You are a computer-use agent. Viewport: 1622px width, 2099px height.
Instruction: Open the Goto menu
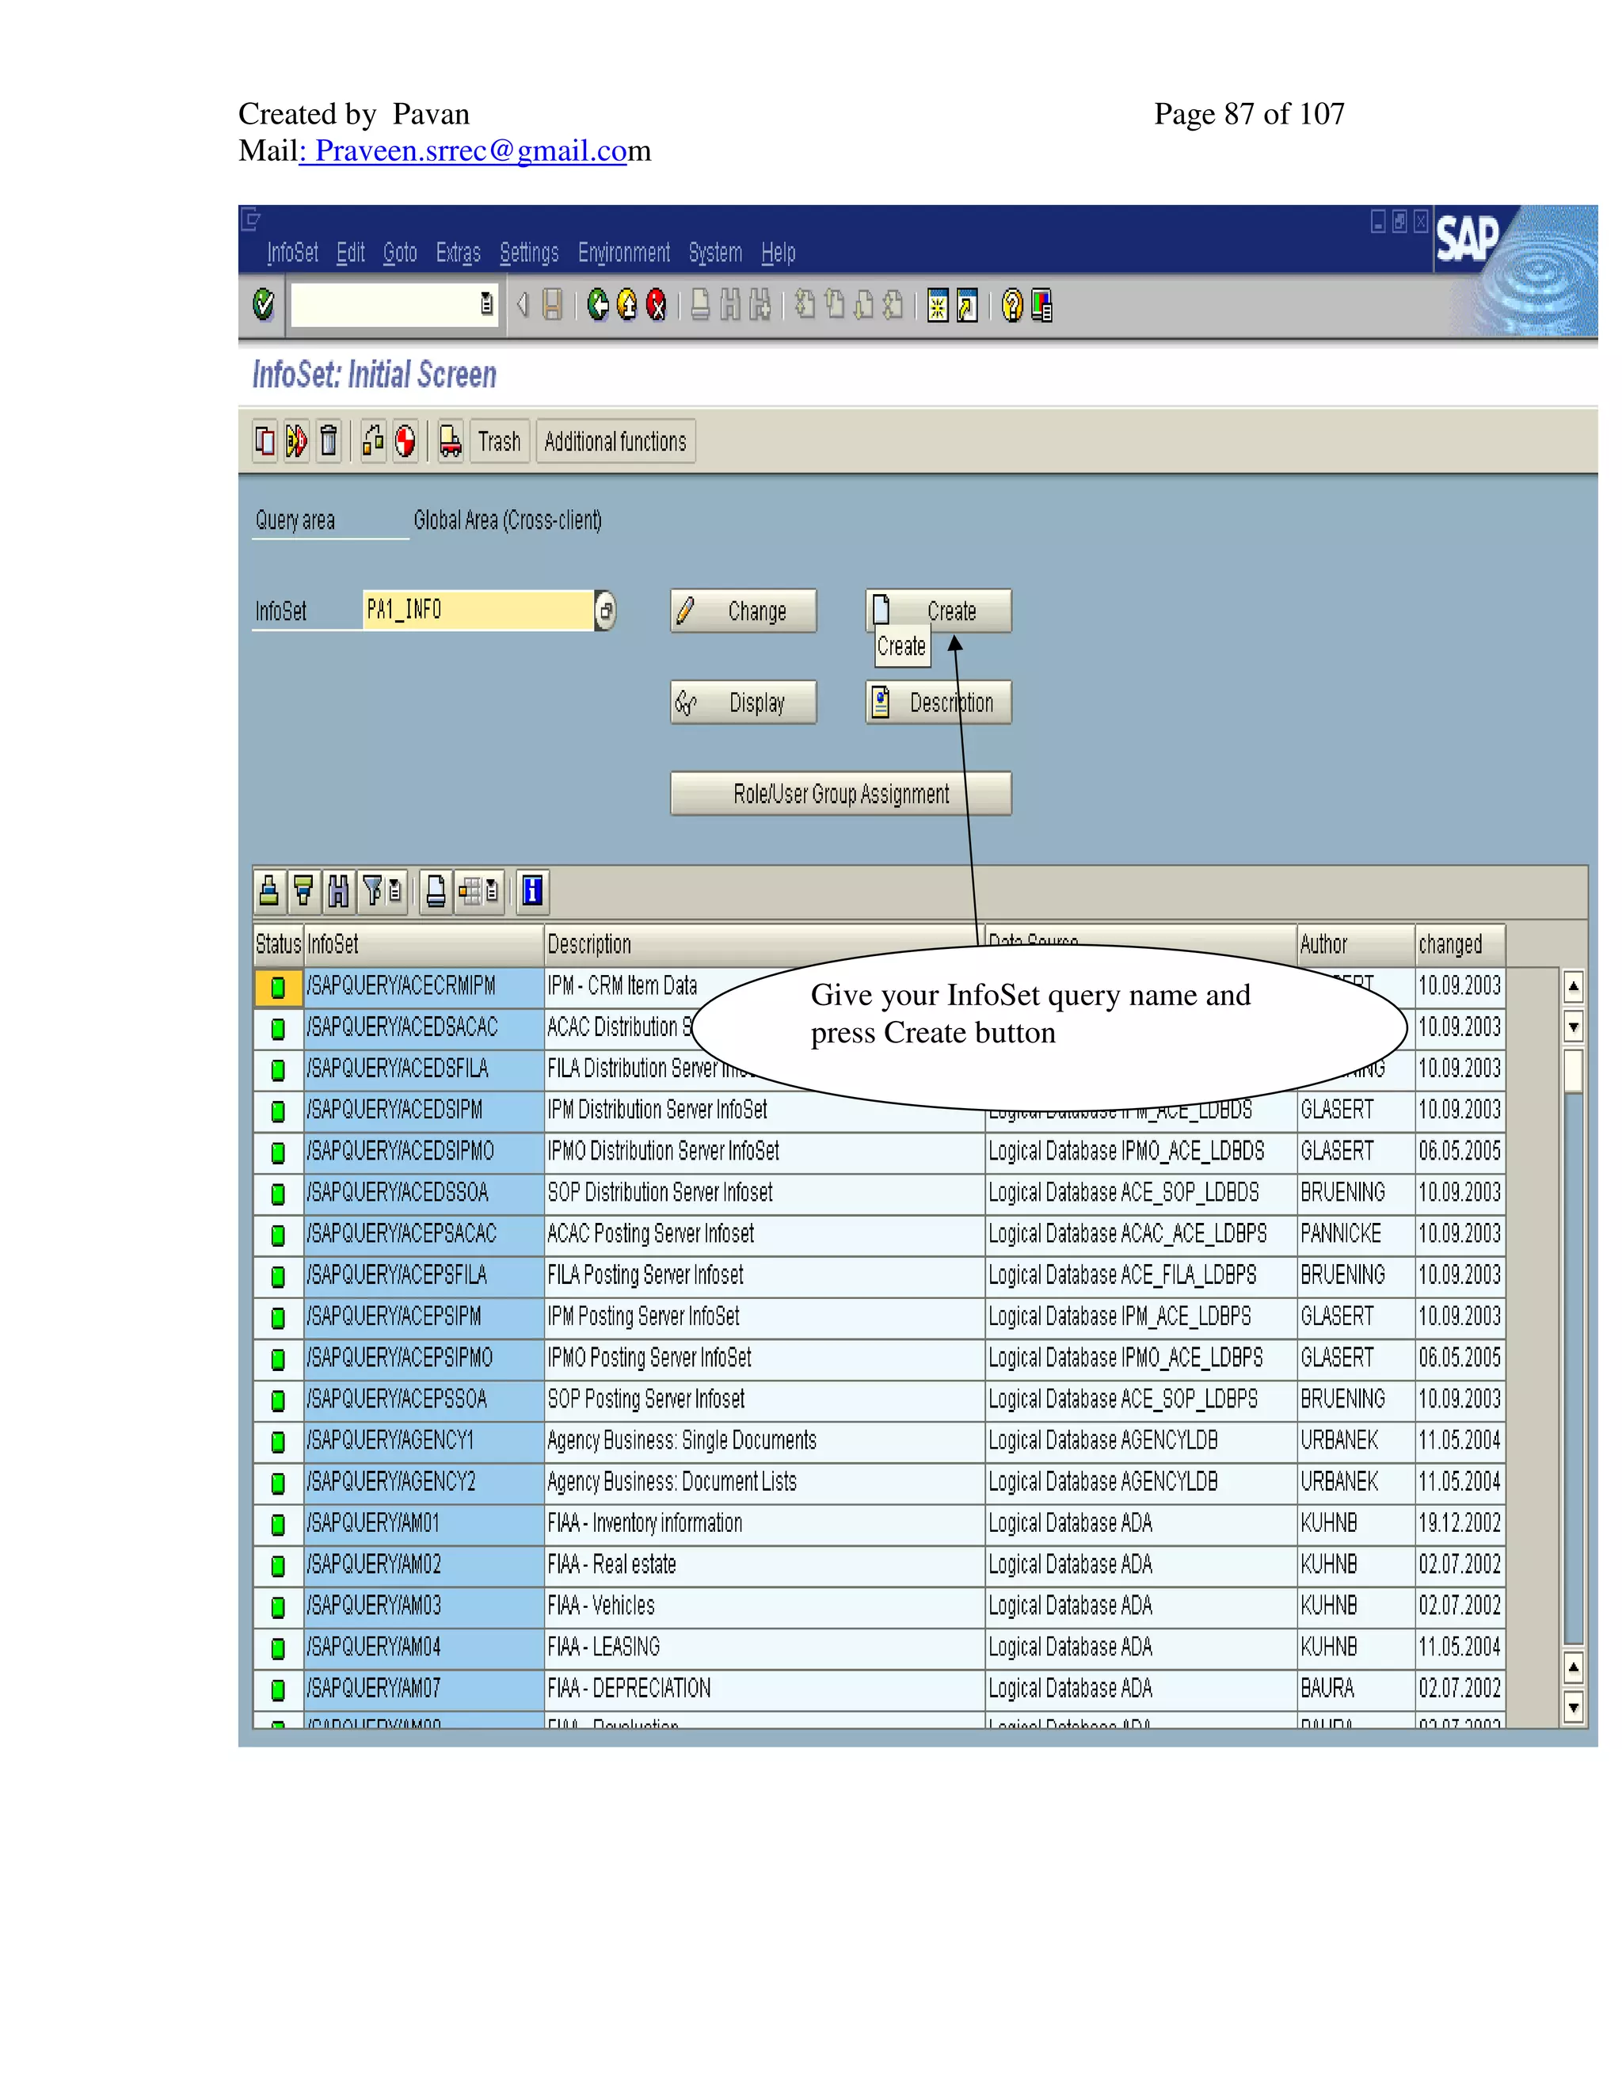tap(400, 253)
